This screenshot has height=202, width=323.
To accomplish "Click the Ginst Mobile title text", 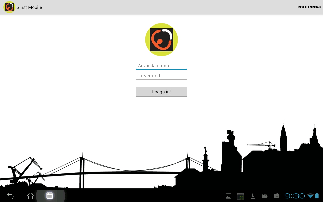I will (x=29, y=7).
